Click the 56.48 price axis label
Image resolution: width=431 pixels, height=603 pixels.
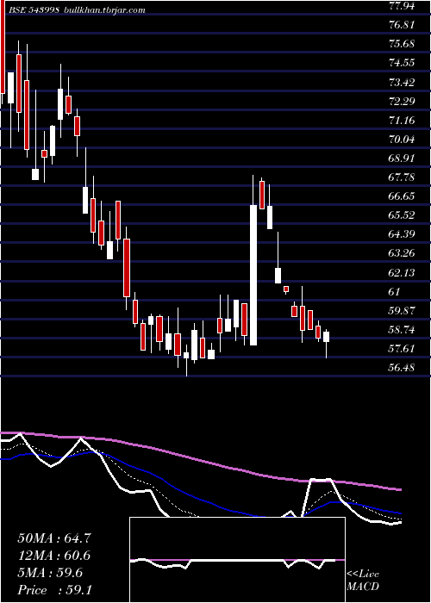(403, 368)
